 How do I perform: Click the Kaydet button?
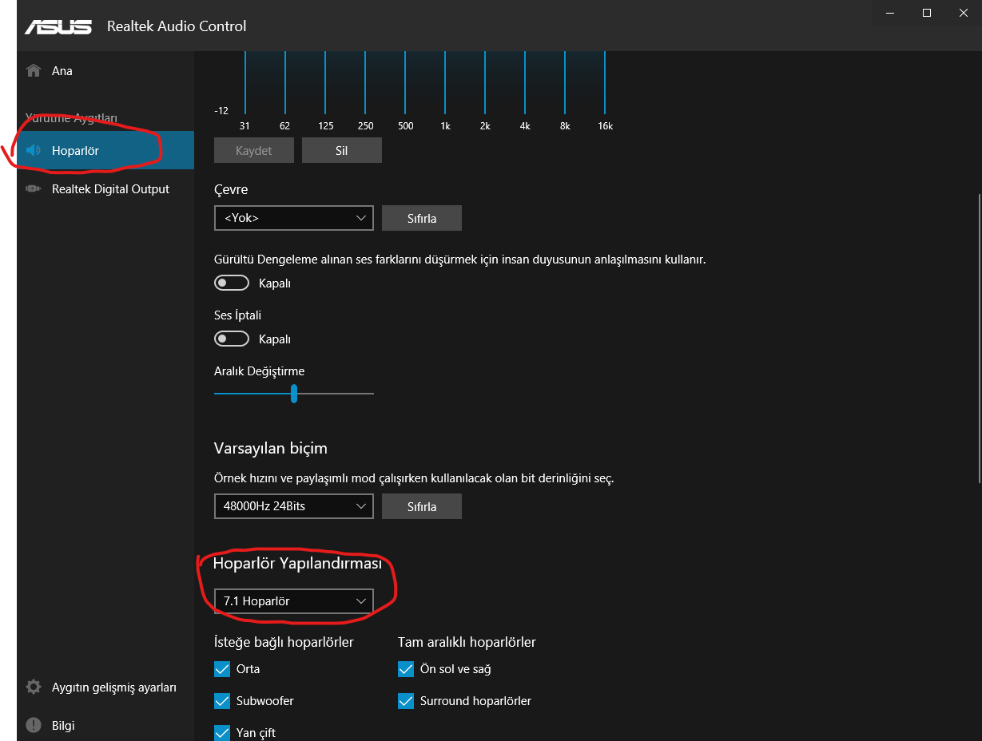coord(254,151)
